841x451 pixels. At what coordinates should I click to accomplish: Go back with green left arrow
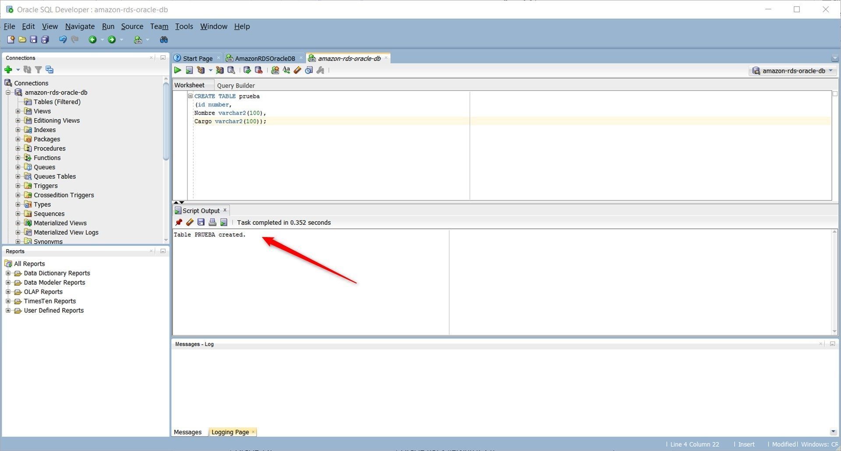[x=92, y=40]
